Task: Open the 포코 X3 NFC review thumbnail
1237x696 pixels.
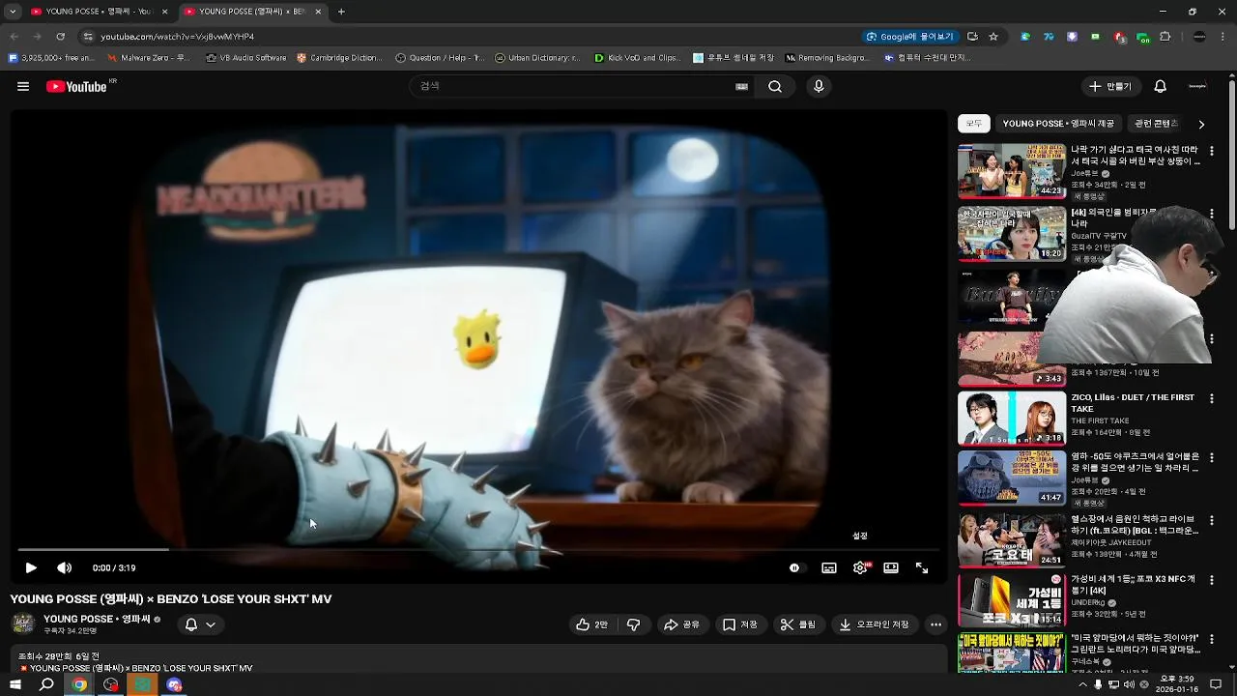Action: [1012, 601]
